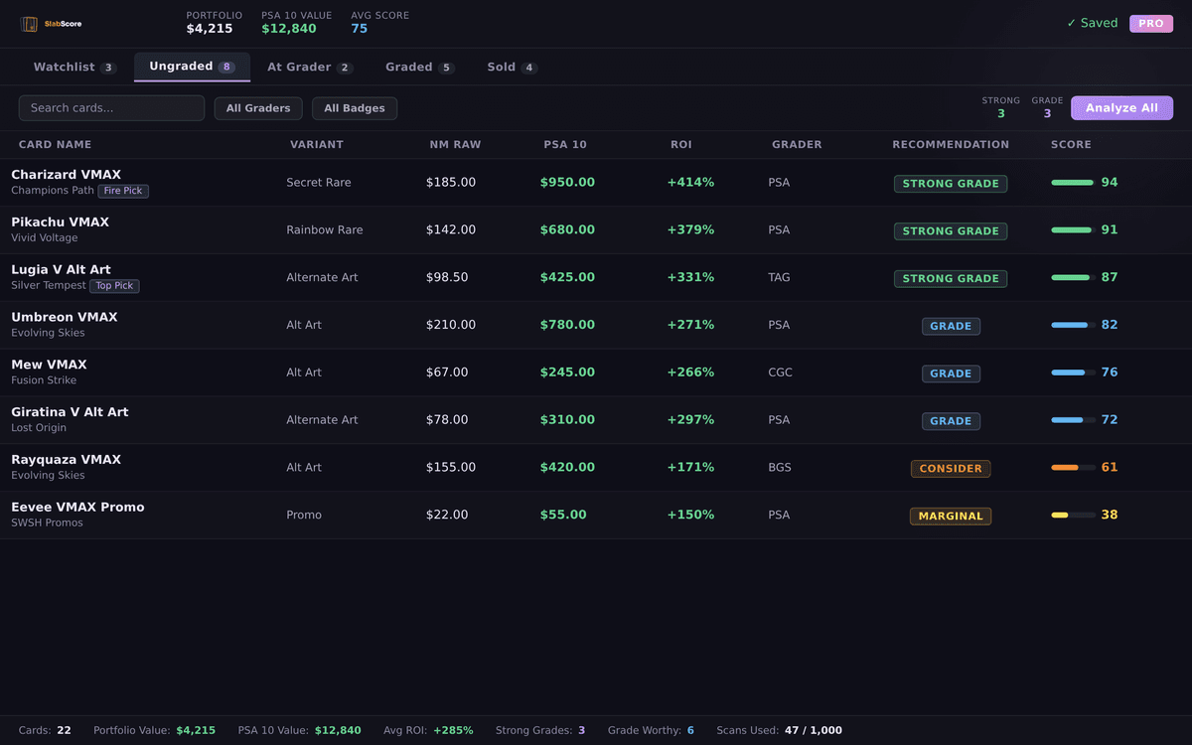Click the SlabScore logo icon
The width and height of the screenshot is (1192, 745).
tap(29, 23)
